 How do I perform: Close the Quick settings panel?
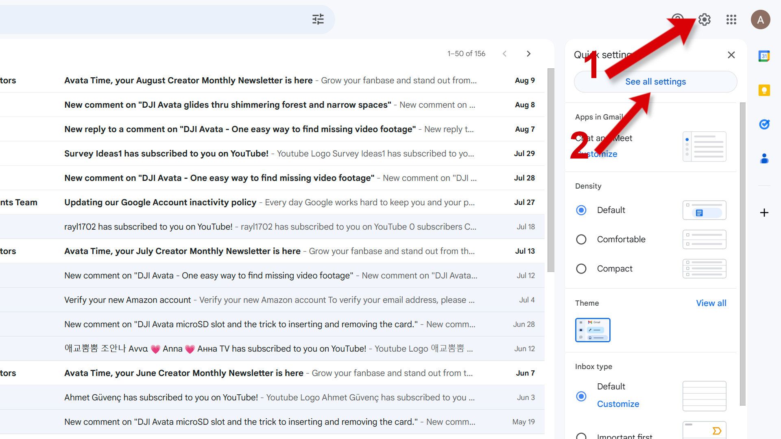(x=731, y=55)
